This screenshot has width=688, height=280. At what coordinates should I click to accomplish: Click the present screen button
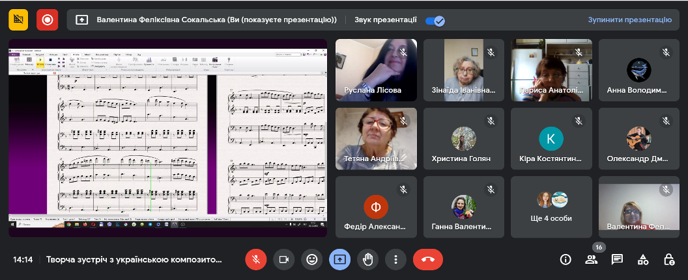[x=339, y=259]
